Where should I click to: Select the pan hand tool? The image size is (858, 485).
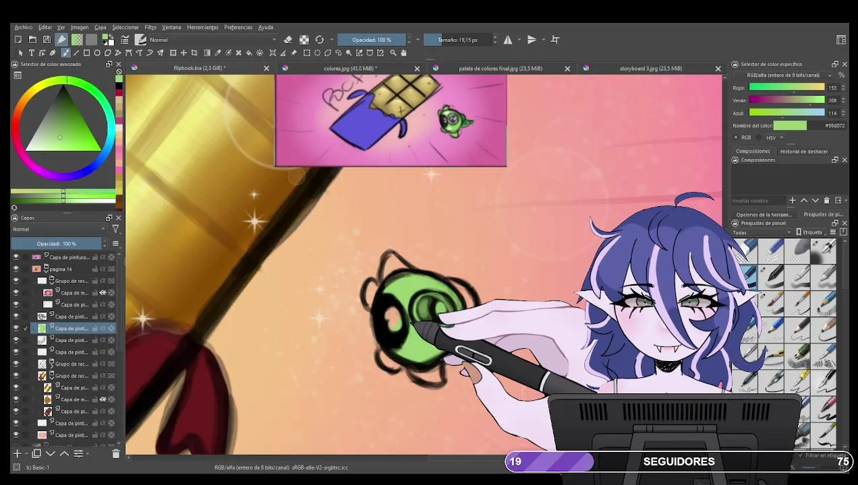point(403,53)
